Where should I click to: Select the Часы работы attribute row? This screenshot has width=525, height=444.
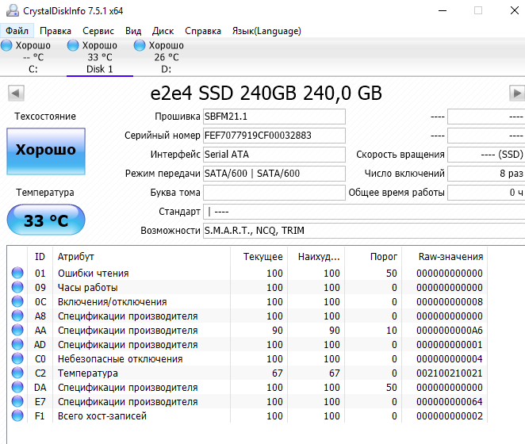247,288
